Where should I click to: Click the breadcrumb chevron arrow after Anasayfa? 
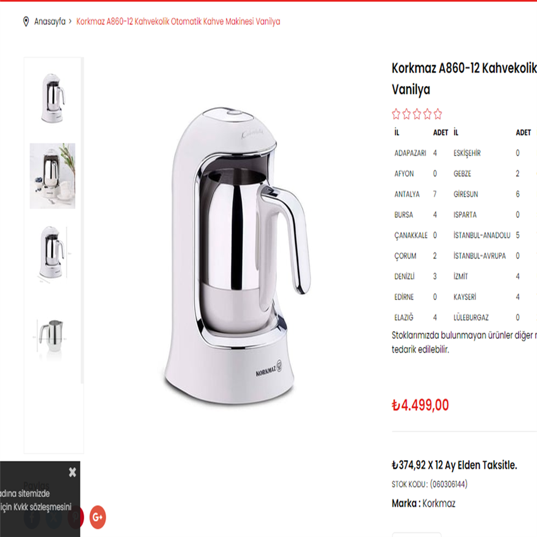point(70,21)
